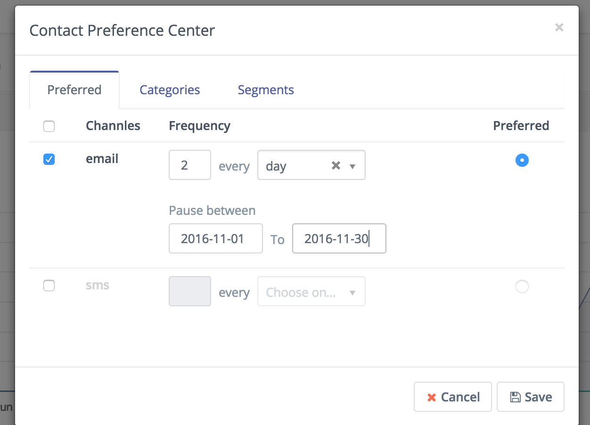
Task: Click the pause start date 2016-11-01 field
Action: coord(216,238)
